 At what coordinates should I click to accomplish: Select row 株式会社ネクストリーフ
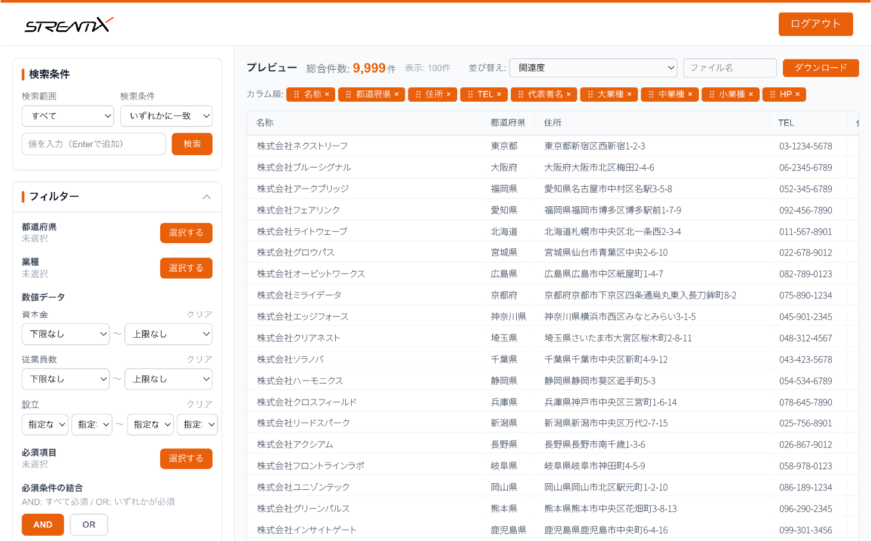552,146
